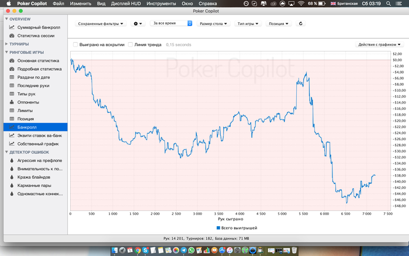Click the AirPlay icon in menu bar

pyautogui.click(x=292, y=4)
